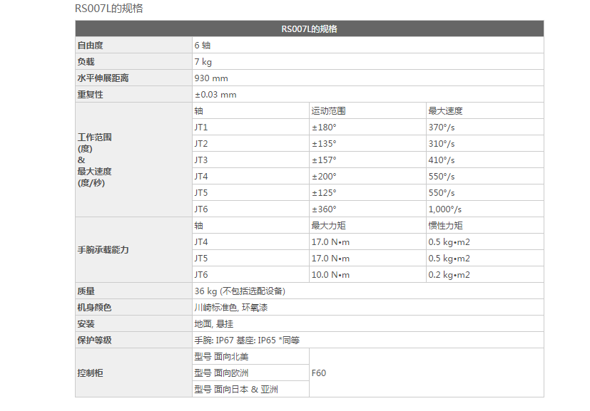Click the 7 kg payload value
The image size is (590, 411).
[x=203, y=62]
